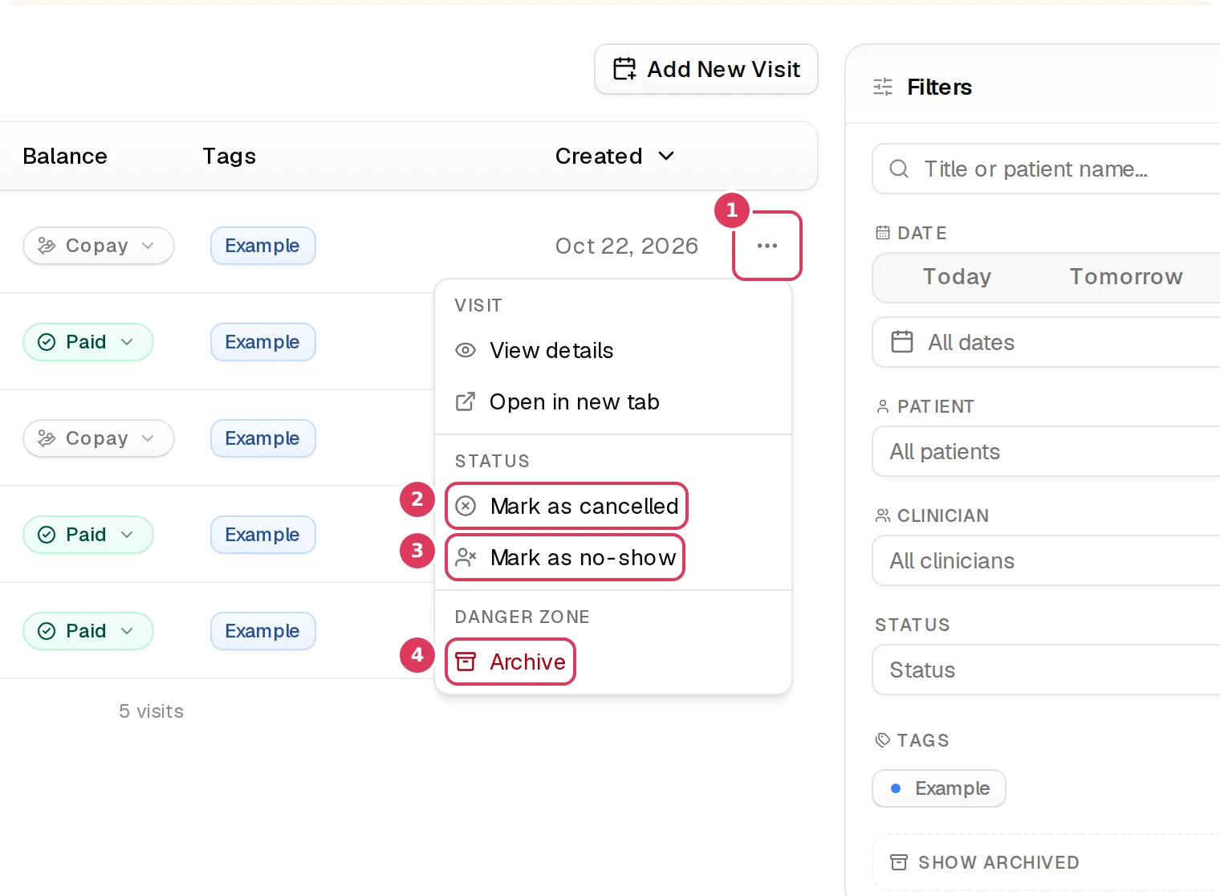Click the Example tag in the fourth row

(263, 535)
